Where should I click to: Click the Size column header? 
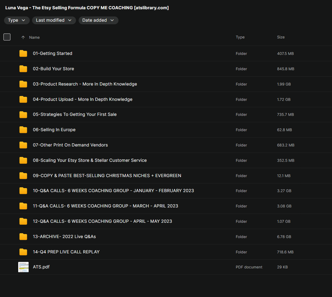281,37
